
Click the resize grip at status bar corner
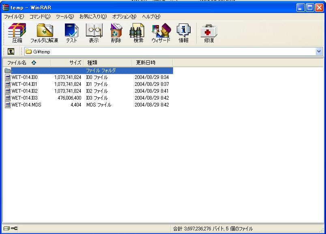coord(322,230)
